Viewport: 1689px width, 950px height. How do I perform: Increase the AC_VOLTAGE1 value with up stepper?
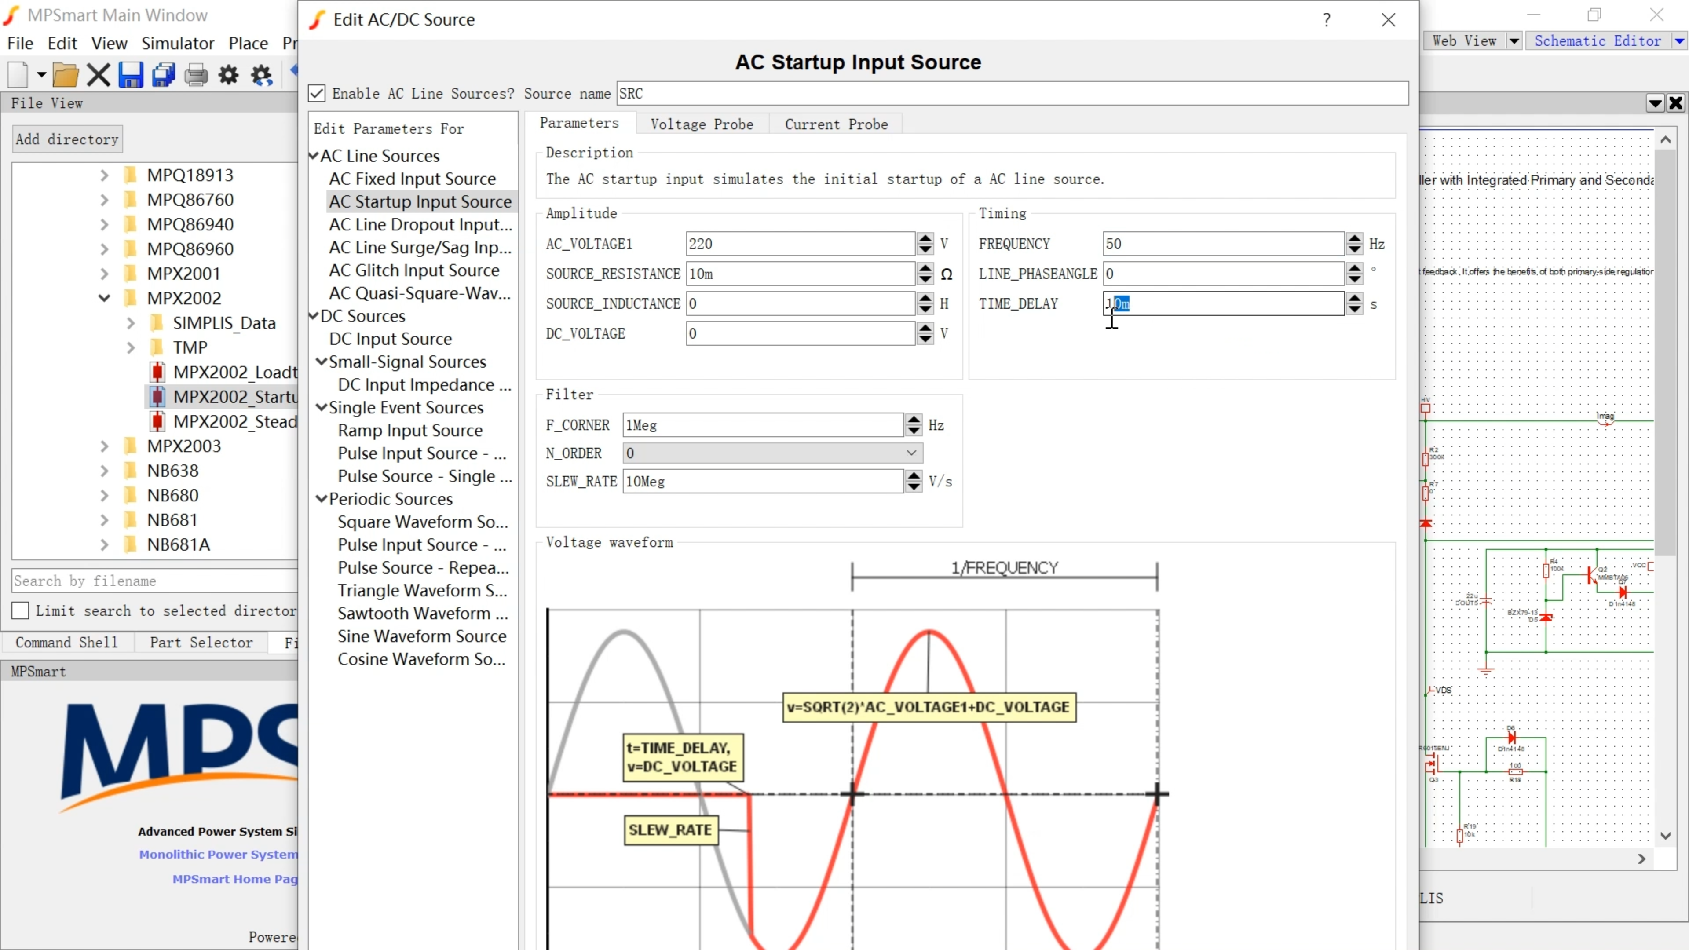925,238
